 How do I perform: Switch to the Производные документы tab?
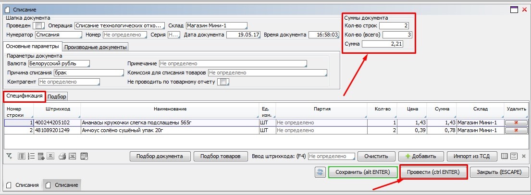click(96, 47)
